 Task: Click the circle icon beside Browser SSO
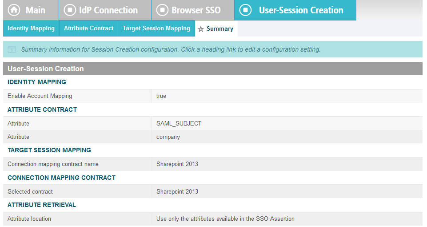(162, 10)
